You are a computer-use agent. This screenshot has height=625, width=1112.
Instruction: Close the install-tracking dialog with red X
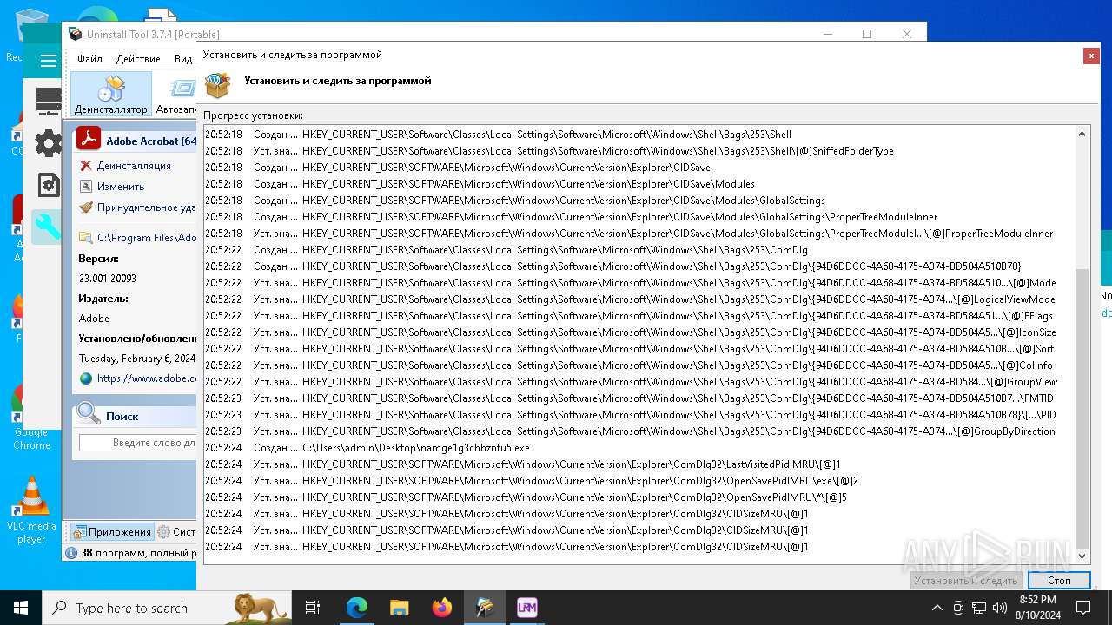(x=1091, y=56)
